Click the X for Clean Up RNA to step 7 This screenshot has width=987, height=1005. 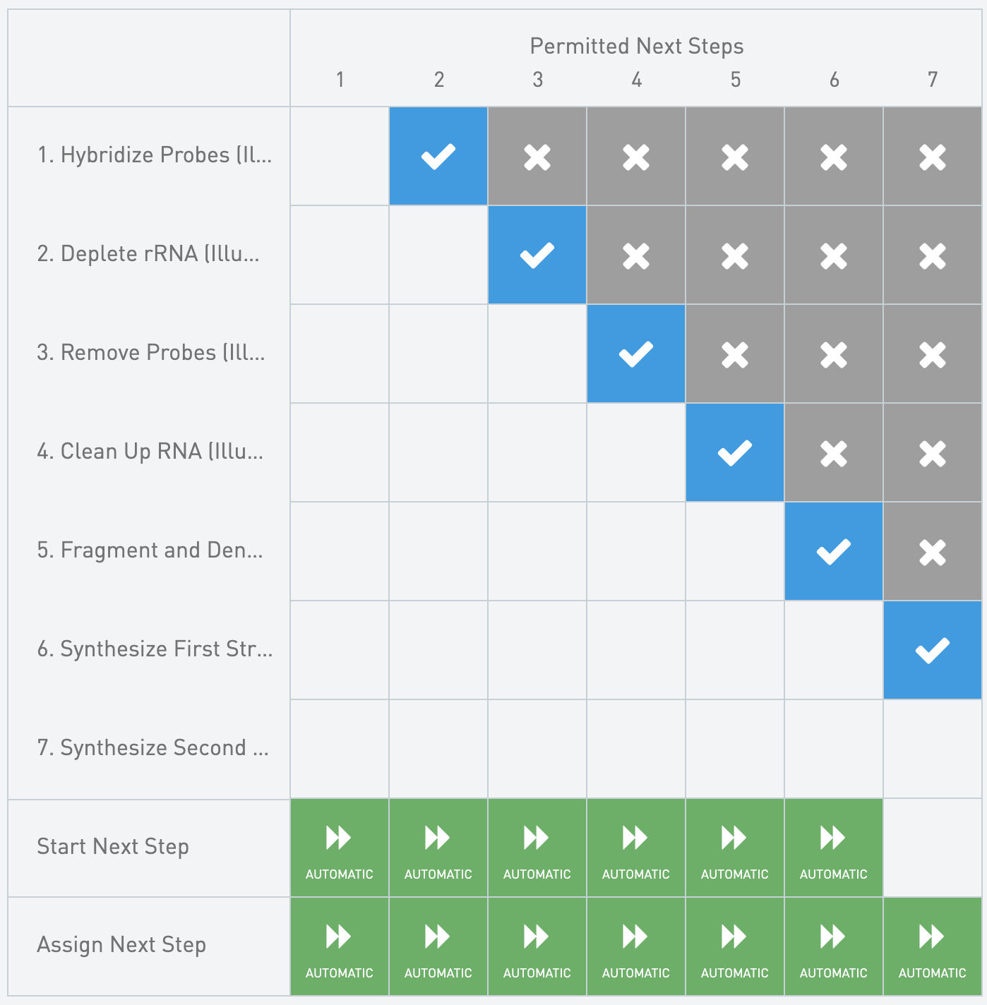tap(933, 452)
